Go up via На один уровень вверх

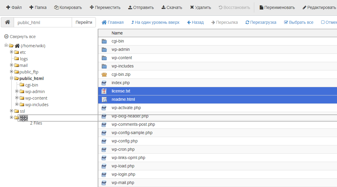[x=155, y=22]
